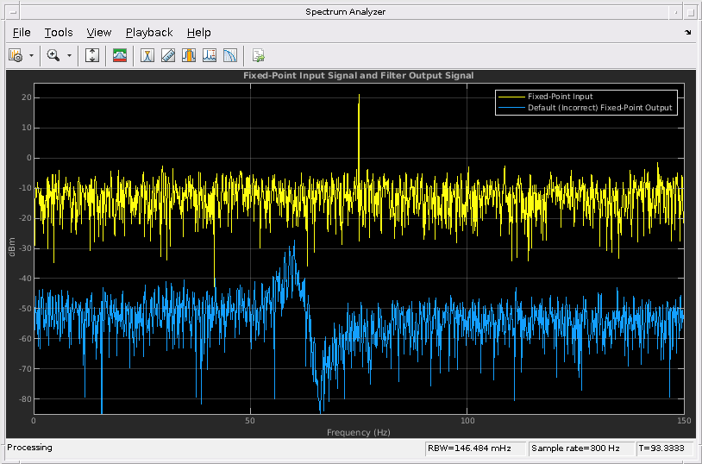Open the Spectrum Settings panel icon
This screenshot has height=464, width=702.
tap(120, 55)
